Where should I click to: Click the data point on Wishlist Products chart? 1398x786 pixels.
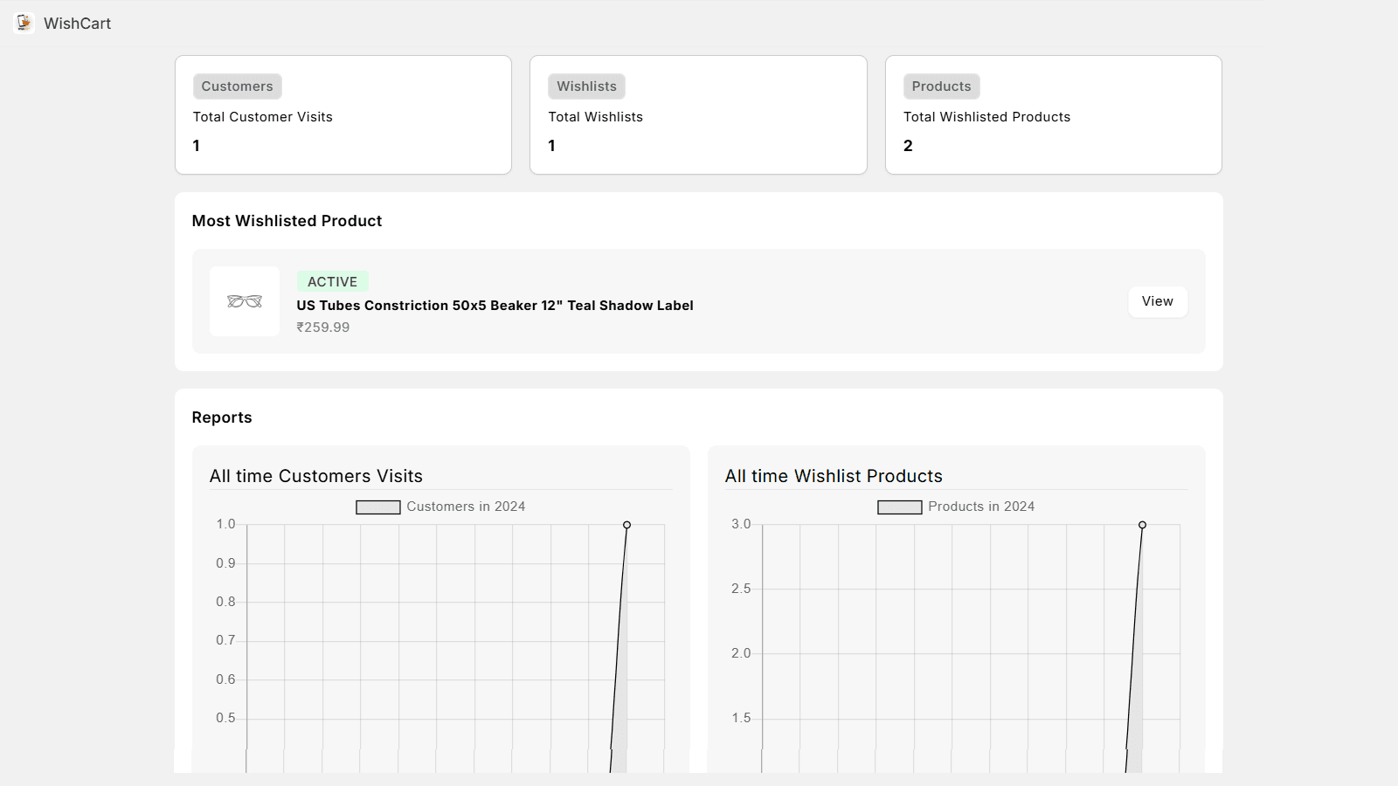pyautogui.click(x=1142, y=525)
